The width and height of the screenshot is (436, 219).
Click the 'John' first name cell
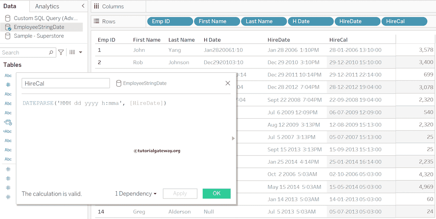(139, 50)
